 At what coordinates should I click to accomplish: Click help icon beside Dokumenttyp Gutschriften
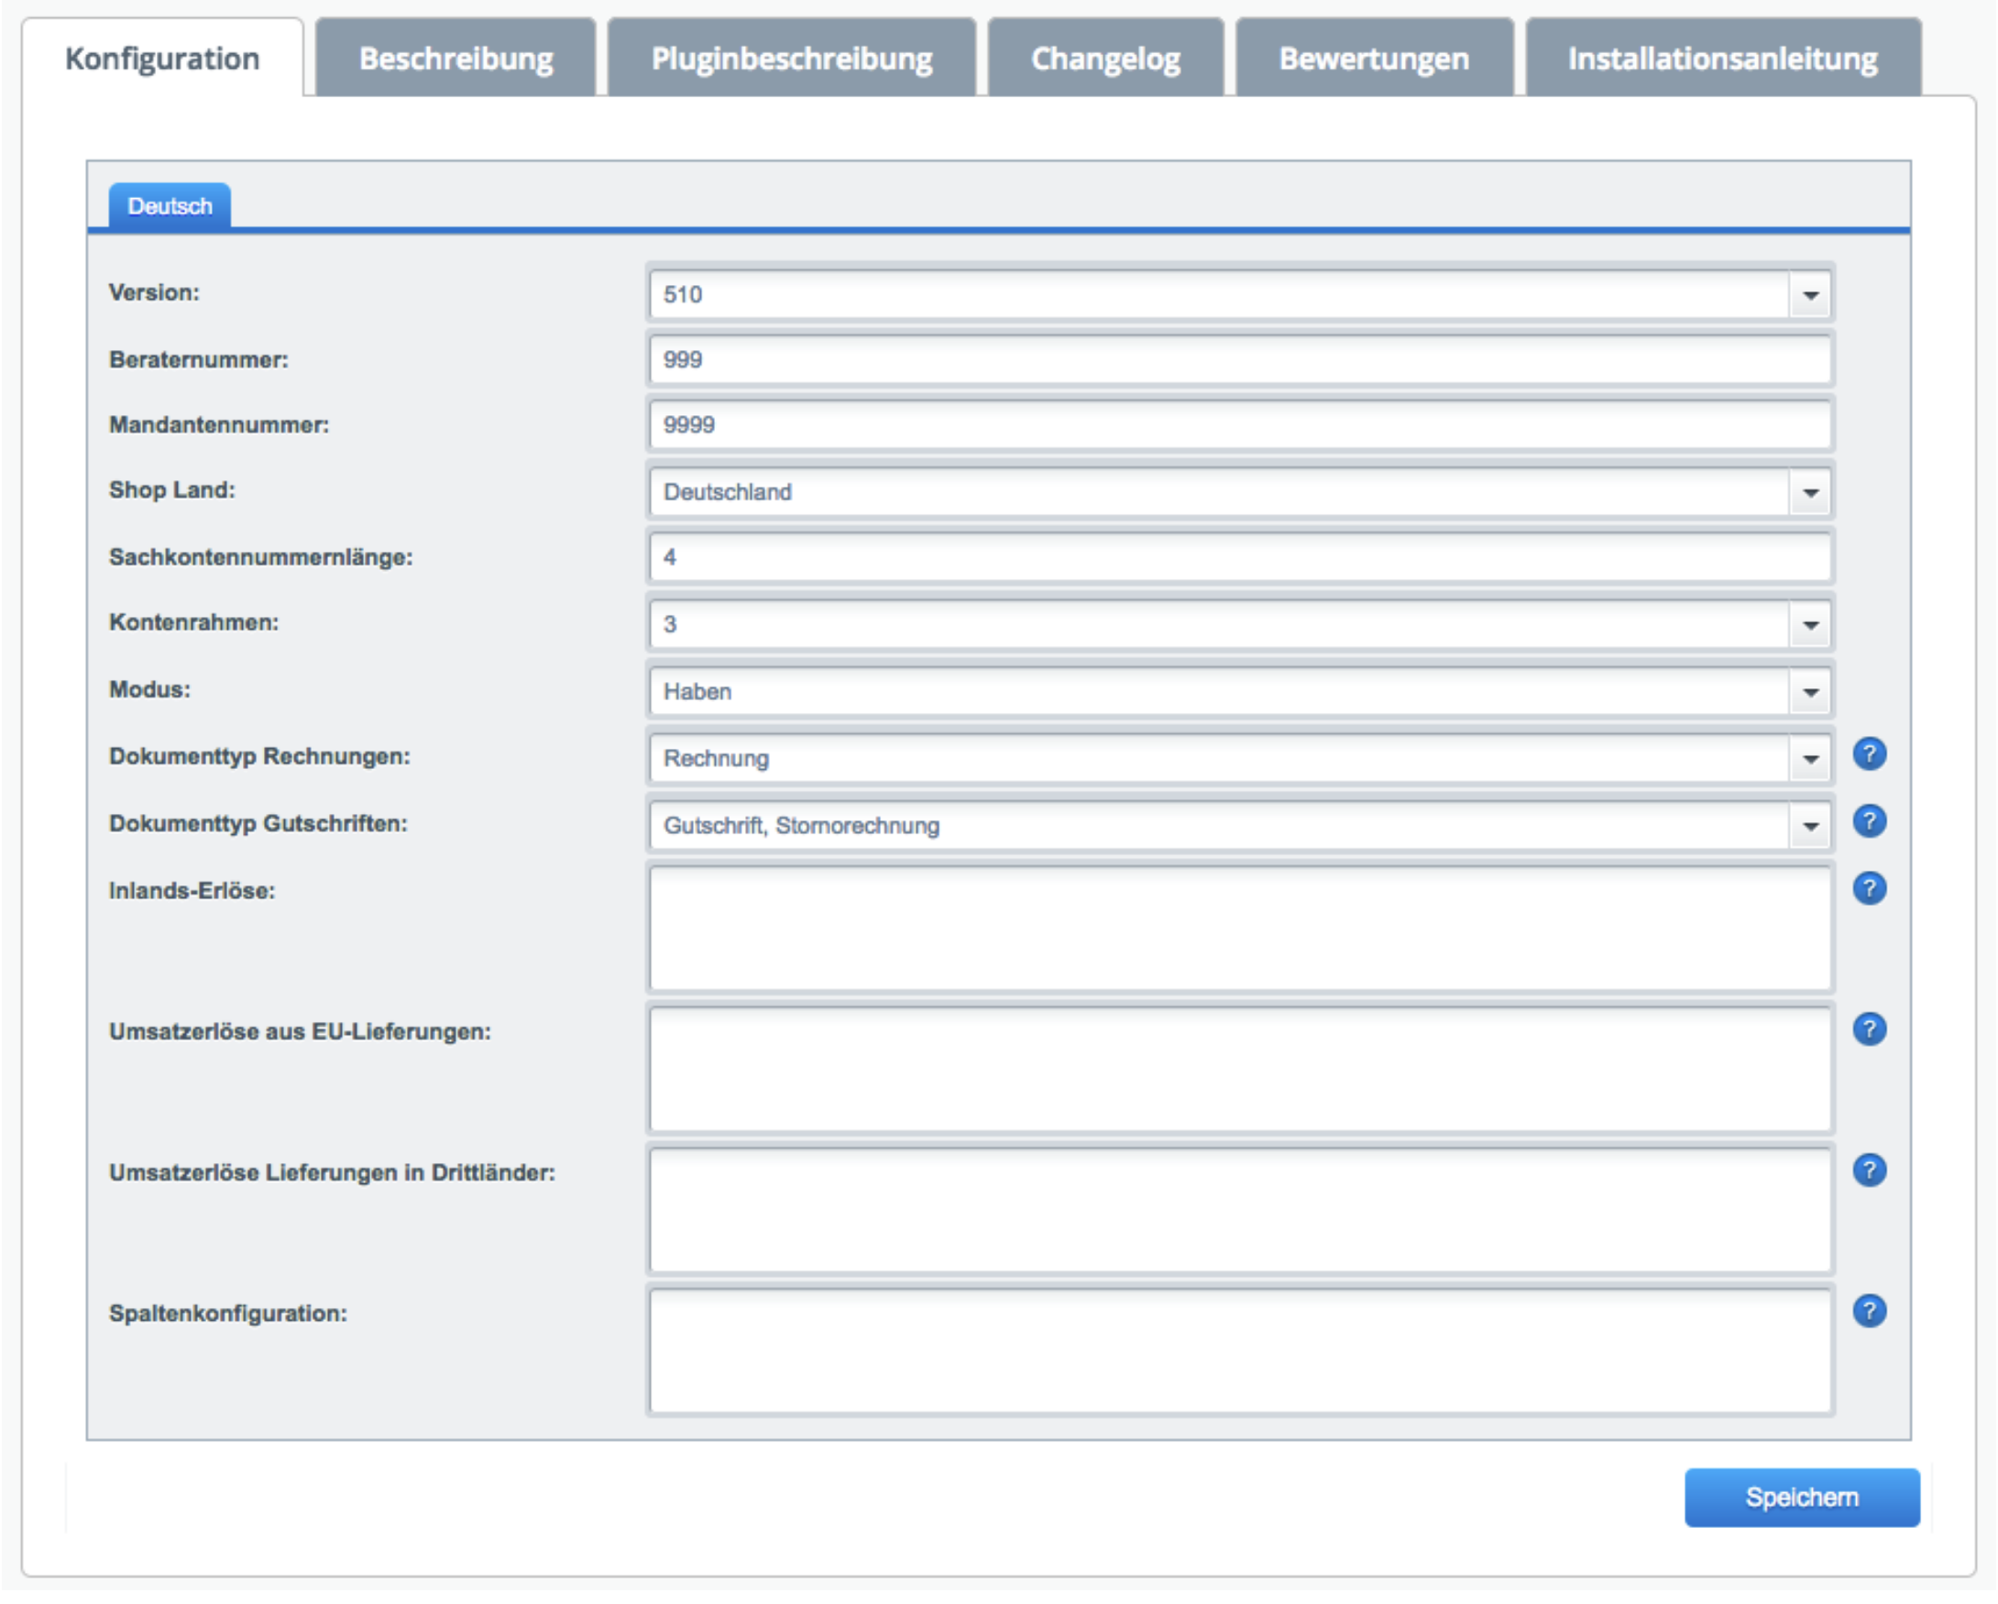coord(1869,822)
